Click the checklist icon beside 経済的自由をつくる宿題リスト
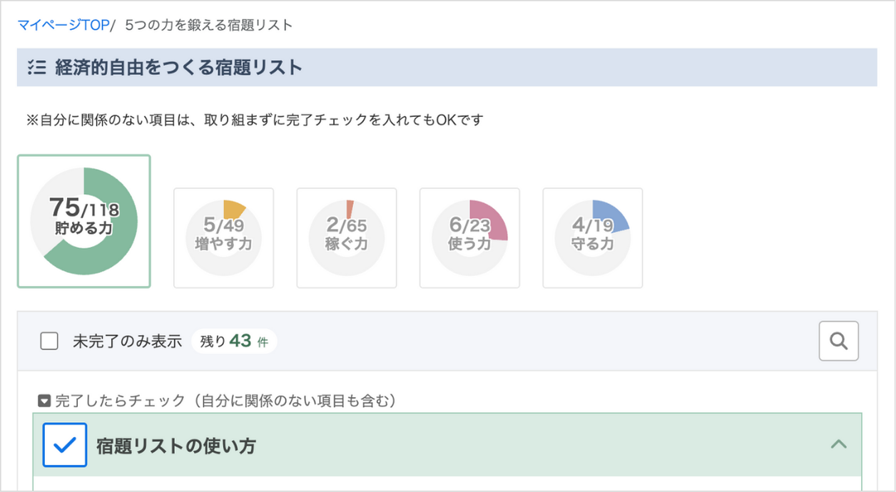 (36, 68)
